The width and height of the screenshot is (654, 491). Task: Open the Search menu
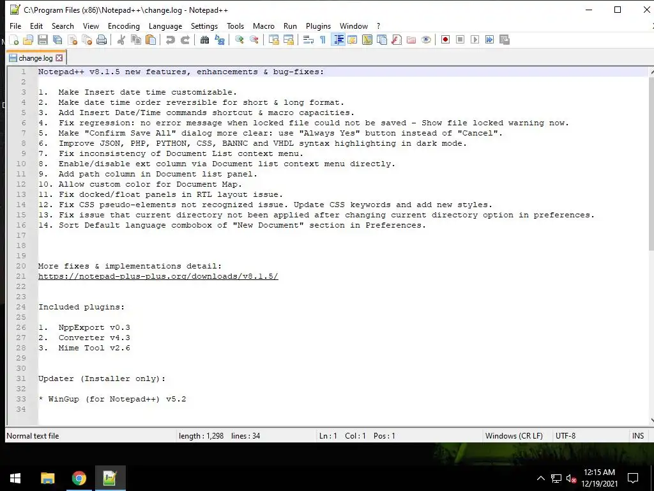pyautogui.click(x=63, y=26)
